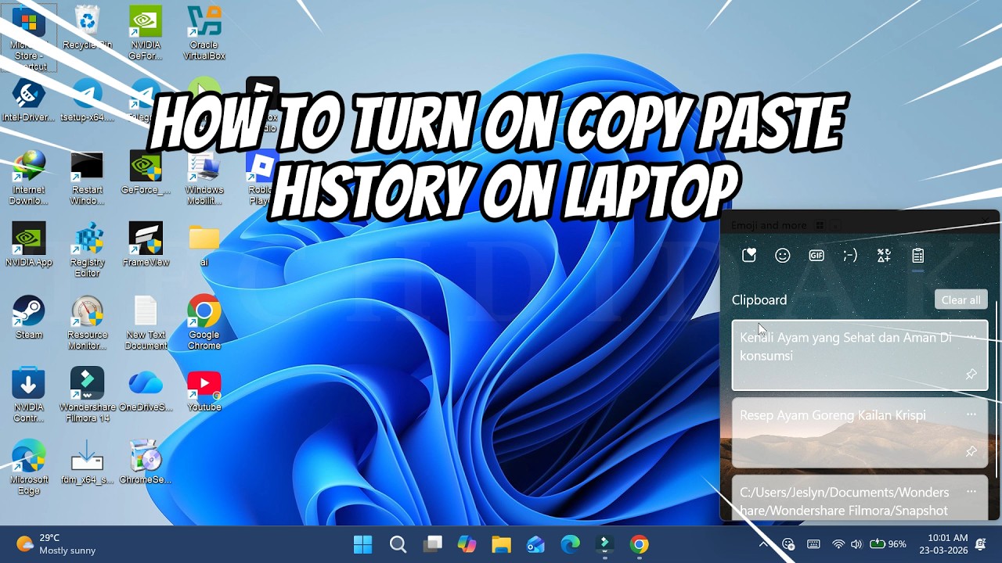Open Wi-Fi network quick settings

pos(838,544)
